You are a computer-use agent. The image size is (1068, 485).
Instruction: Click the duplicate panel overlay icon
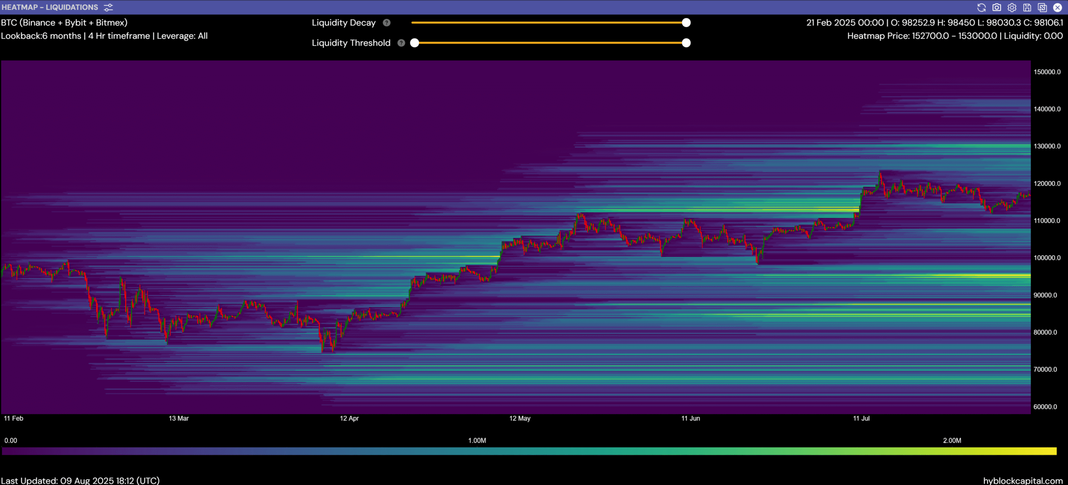tap(1042, 8)
